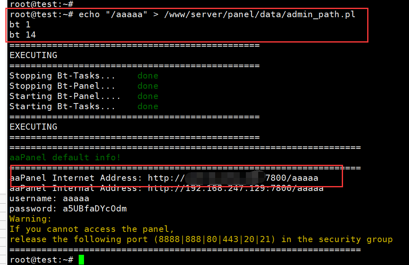Click the green terminal cursor block
409x265 pixels.
coord(81,260)
